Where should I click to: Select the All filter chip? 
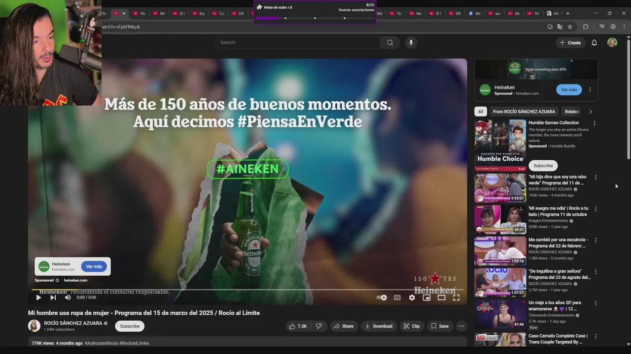point(481,112)
